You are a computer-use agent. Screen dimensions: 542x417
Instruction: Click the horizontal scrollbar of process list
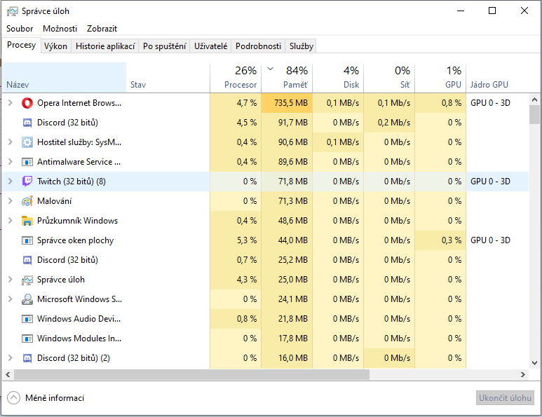[x=188, y=375]
